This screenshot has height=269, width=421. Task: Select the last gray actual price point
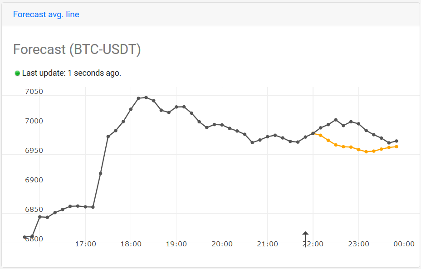tap(397, 141)
